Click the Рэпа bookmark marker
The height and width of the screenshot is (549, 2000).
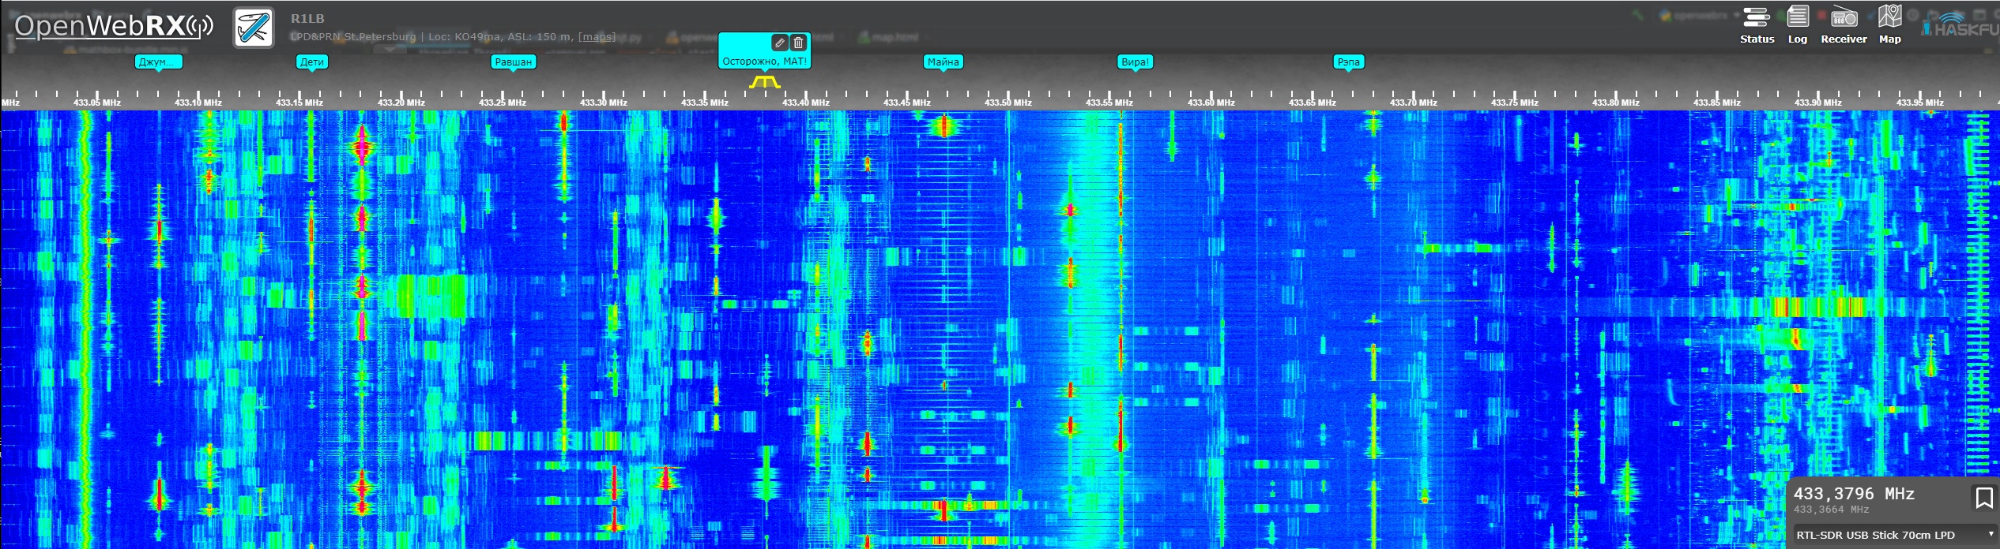(1348, 62)
